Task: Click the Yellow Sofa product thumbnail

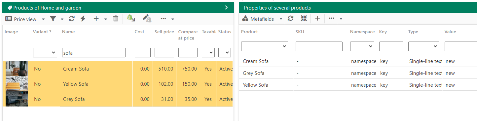Action: [17, 84]
